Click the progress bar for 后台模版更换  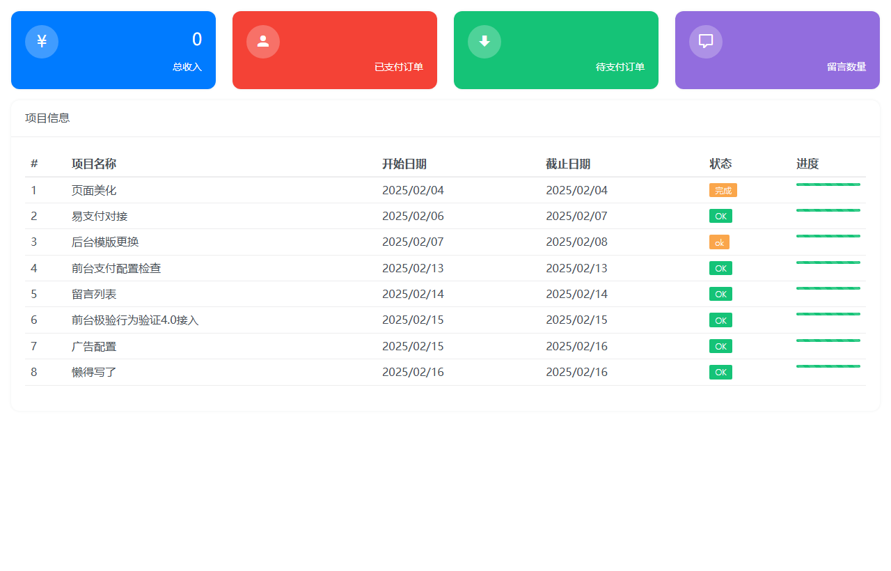tap(828, 236)
